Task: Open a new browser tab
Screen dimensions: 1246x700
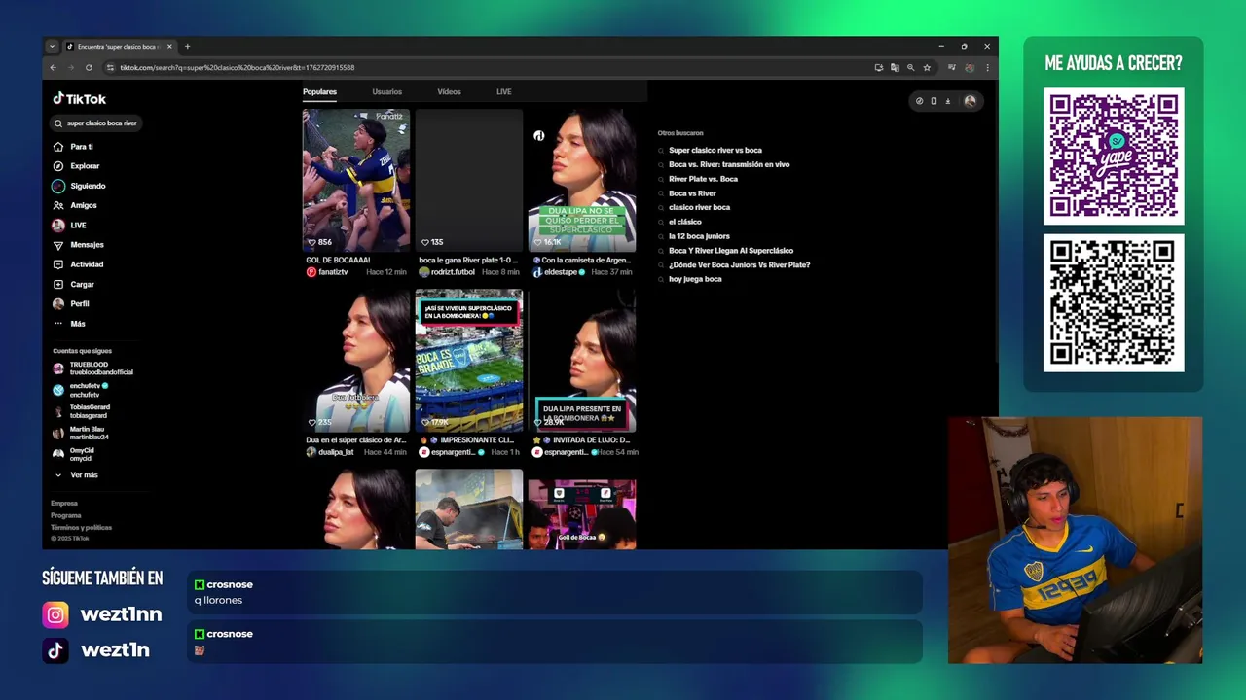Action: pos(187,46)
